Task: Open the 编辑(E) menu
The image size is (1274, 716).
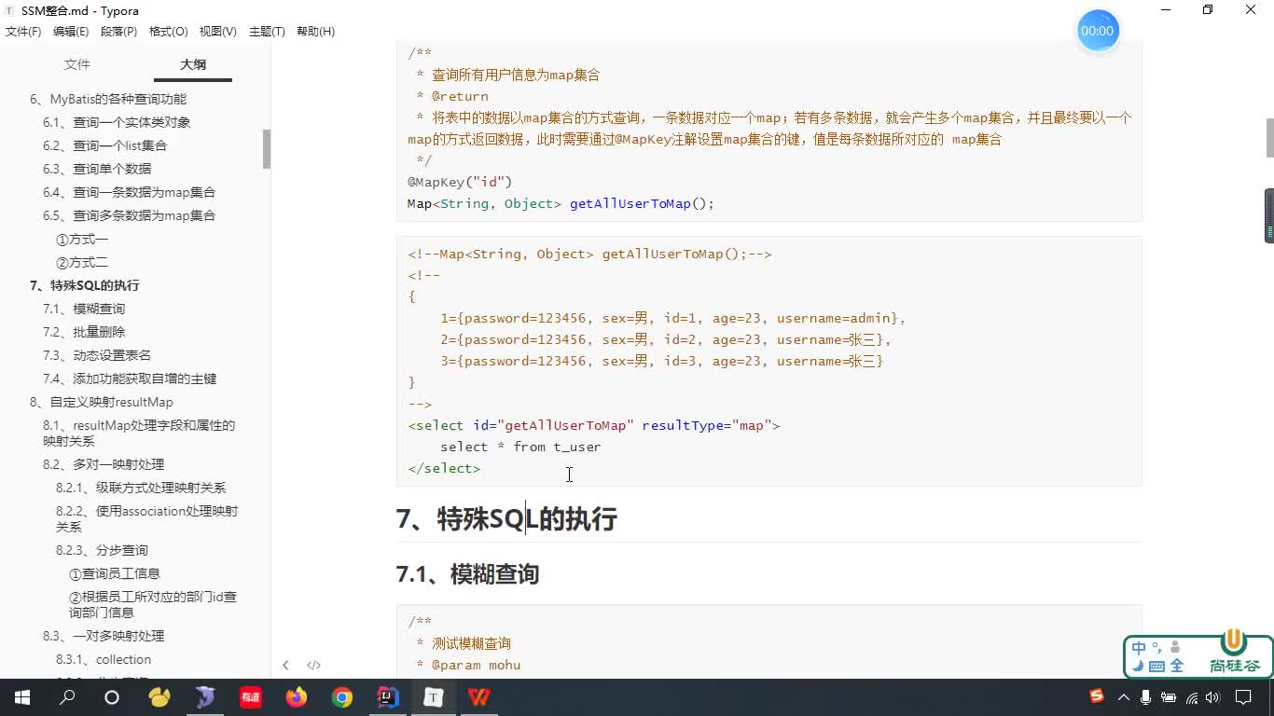Action: 71,32
